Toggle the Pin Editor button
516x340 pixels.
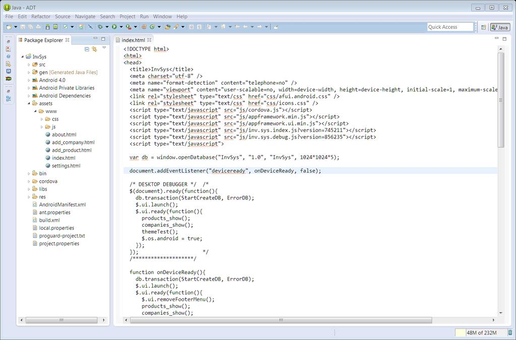pyautogui.click(x=276, y=27)
